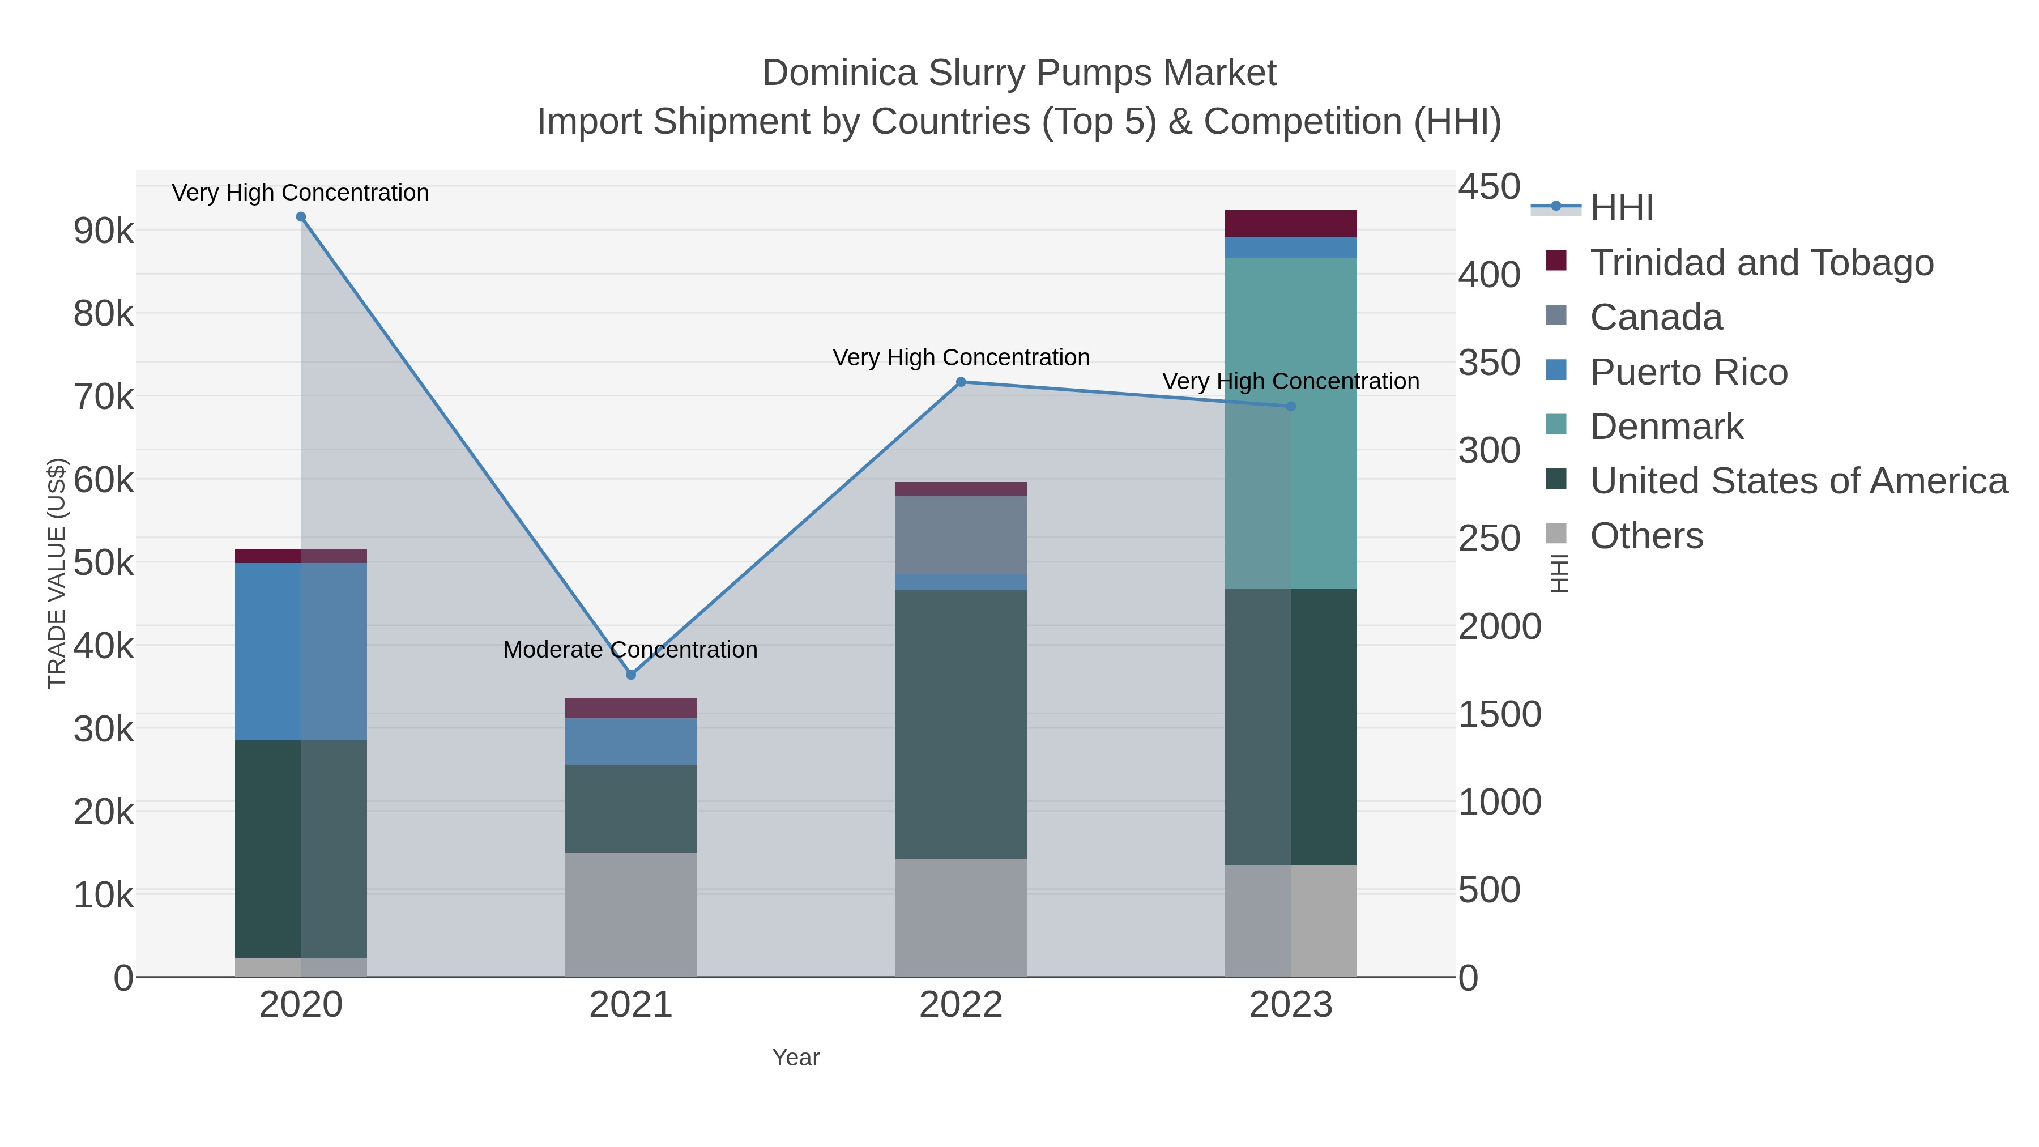Viewport: 2039px width, 1147px height.
Task: Click the 2020 Puerto Rico bar segment
Action: [301, 651]
